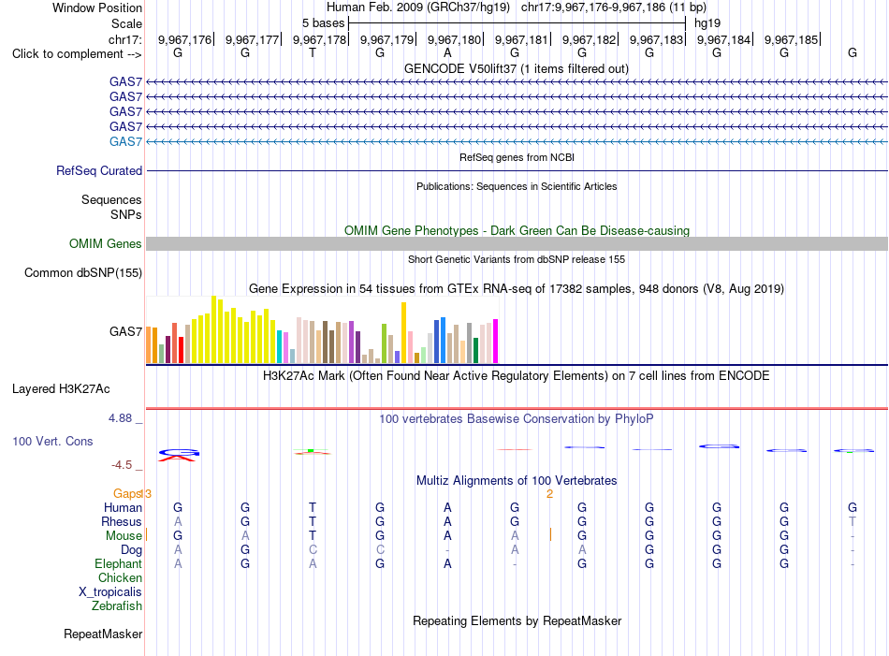
Task: Open the 'Layered H3K27Ac' track label
Action: (61, 389)
